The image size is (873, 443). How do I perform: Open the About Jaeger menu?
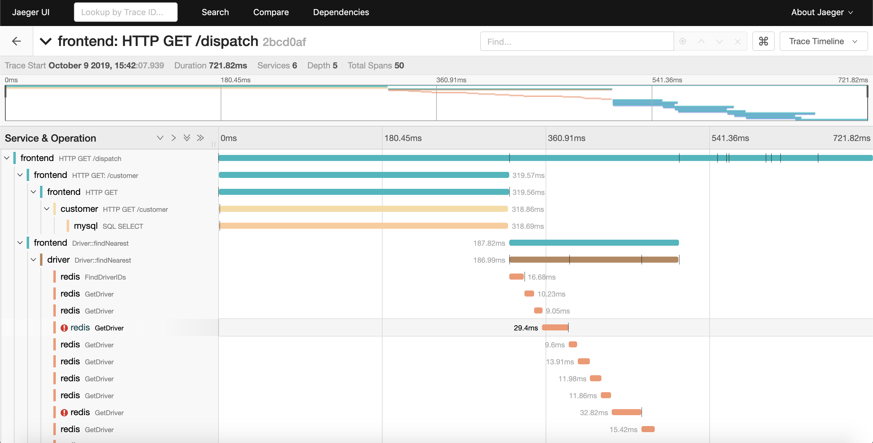coord(821,12)
